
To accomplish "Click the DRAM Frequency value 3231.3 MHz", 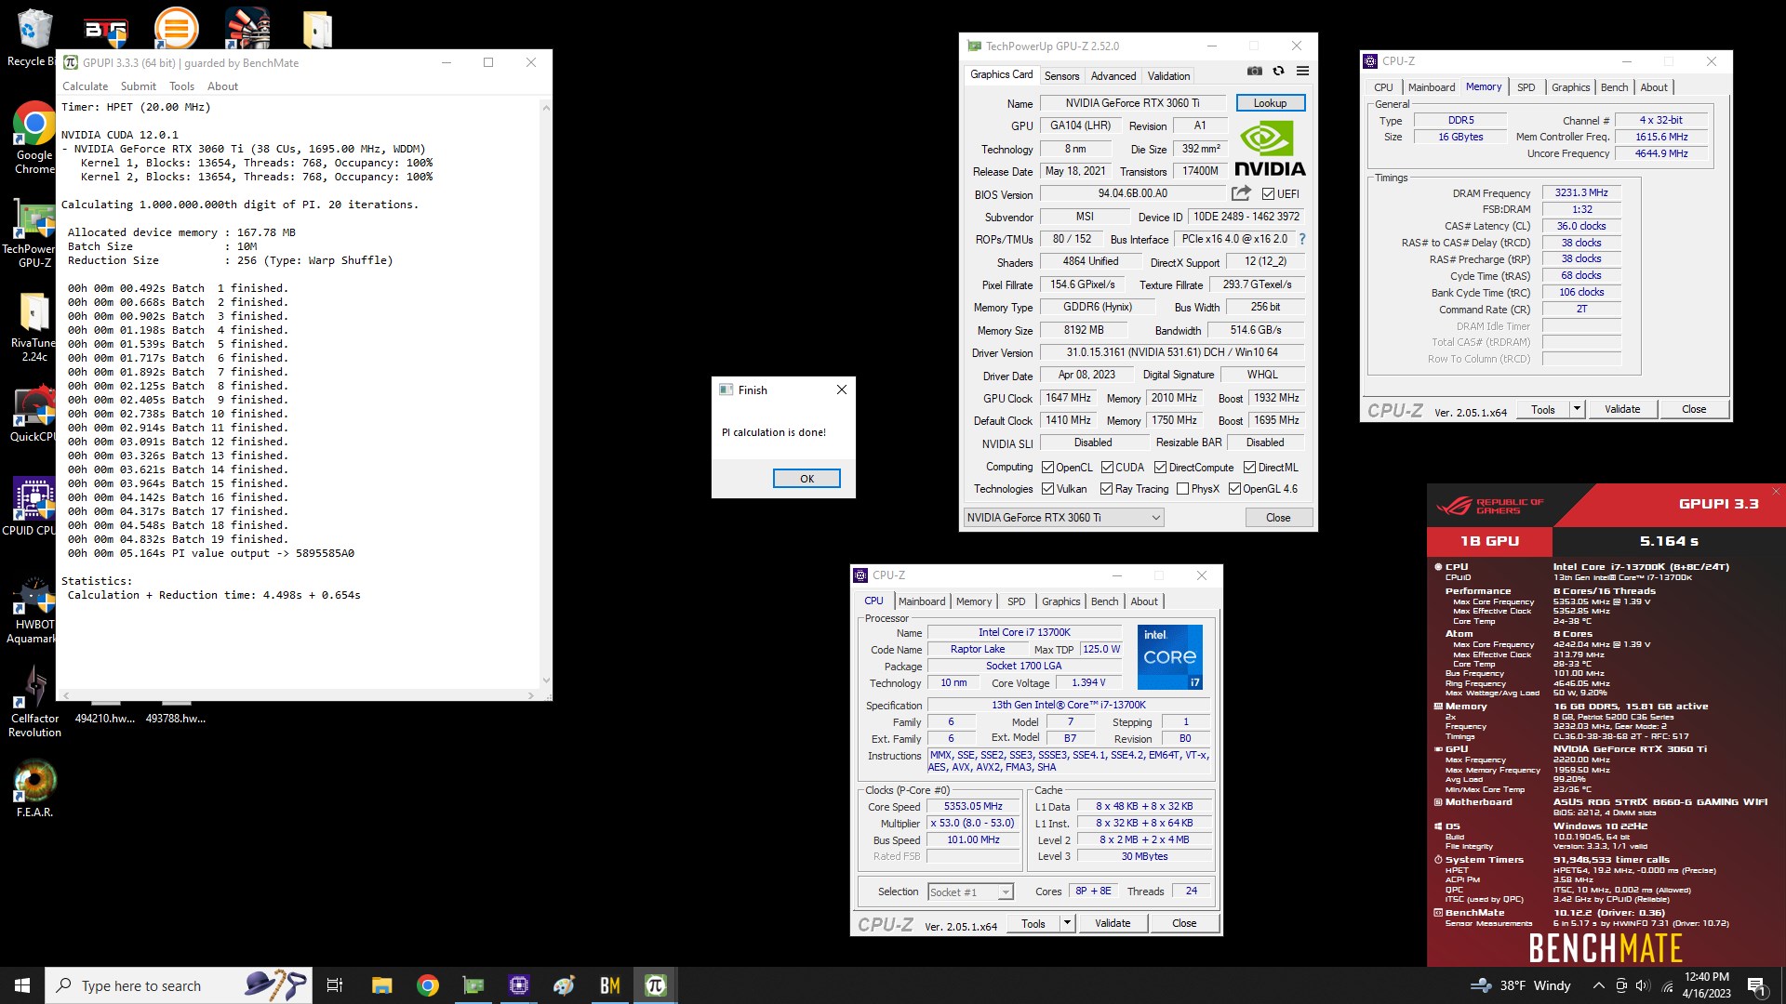I will pyautogui.click(x=1581, y=192).
